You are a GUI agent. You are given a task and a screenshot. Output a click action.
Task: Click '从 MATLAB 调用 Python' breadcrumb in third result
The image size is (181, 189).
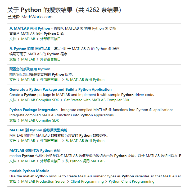point(85,80)
